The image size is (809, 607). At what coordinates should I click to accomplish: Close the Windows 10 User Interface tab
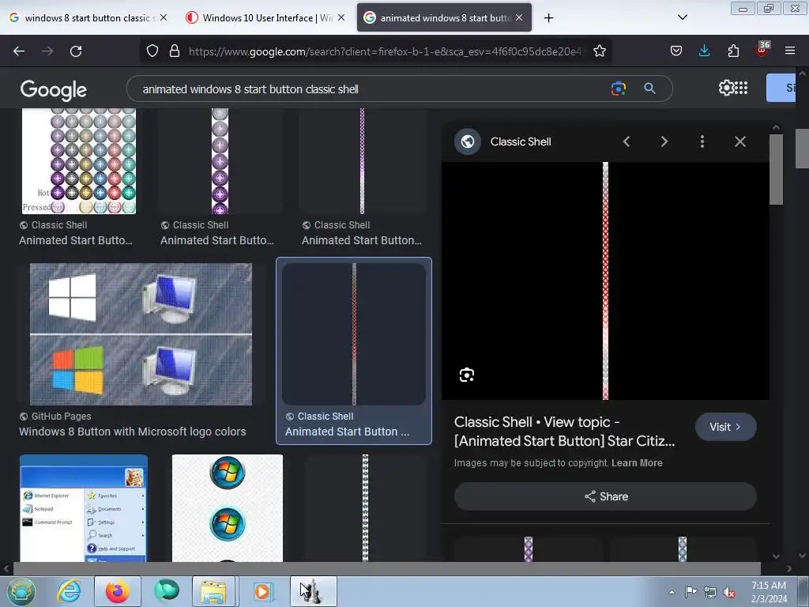click(341, 17)
